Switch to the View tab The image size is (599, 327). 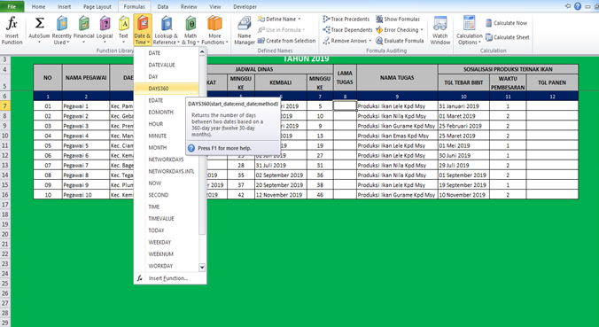click(215, 6)
